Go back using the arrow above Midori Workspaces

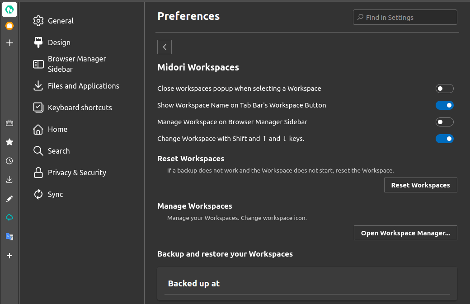click(x=164, y=47)
